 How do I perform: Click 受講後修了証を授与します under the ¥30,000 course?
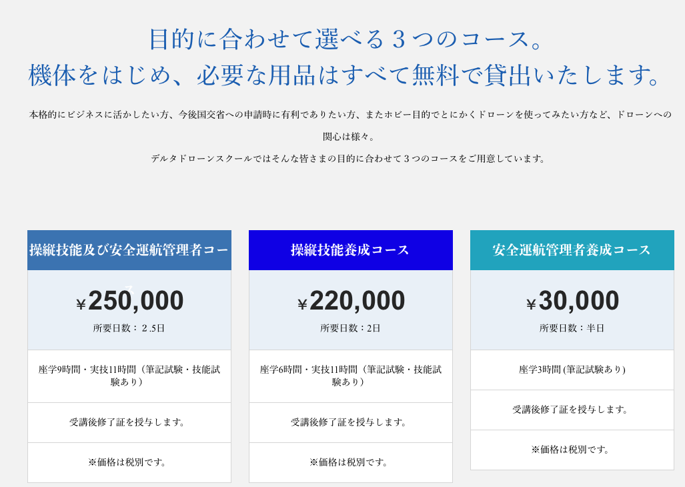pyautogui.click(x=572, y=410)
